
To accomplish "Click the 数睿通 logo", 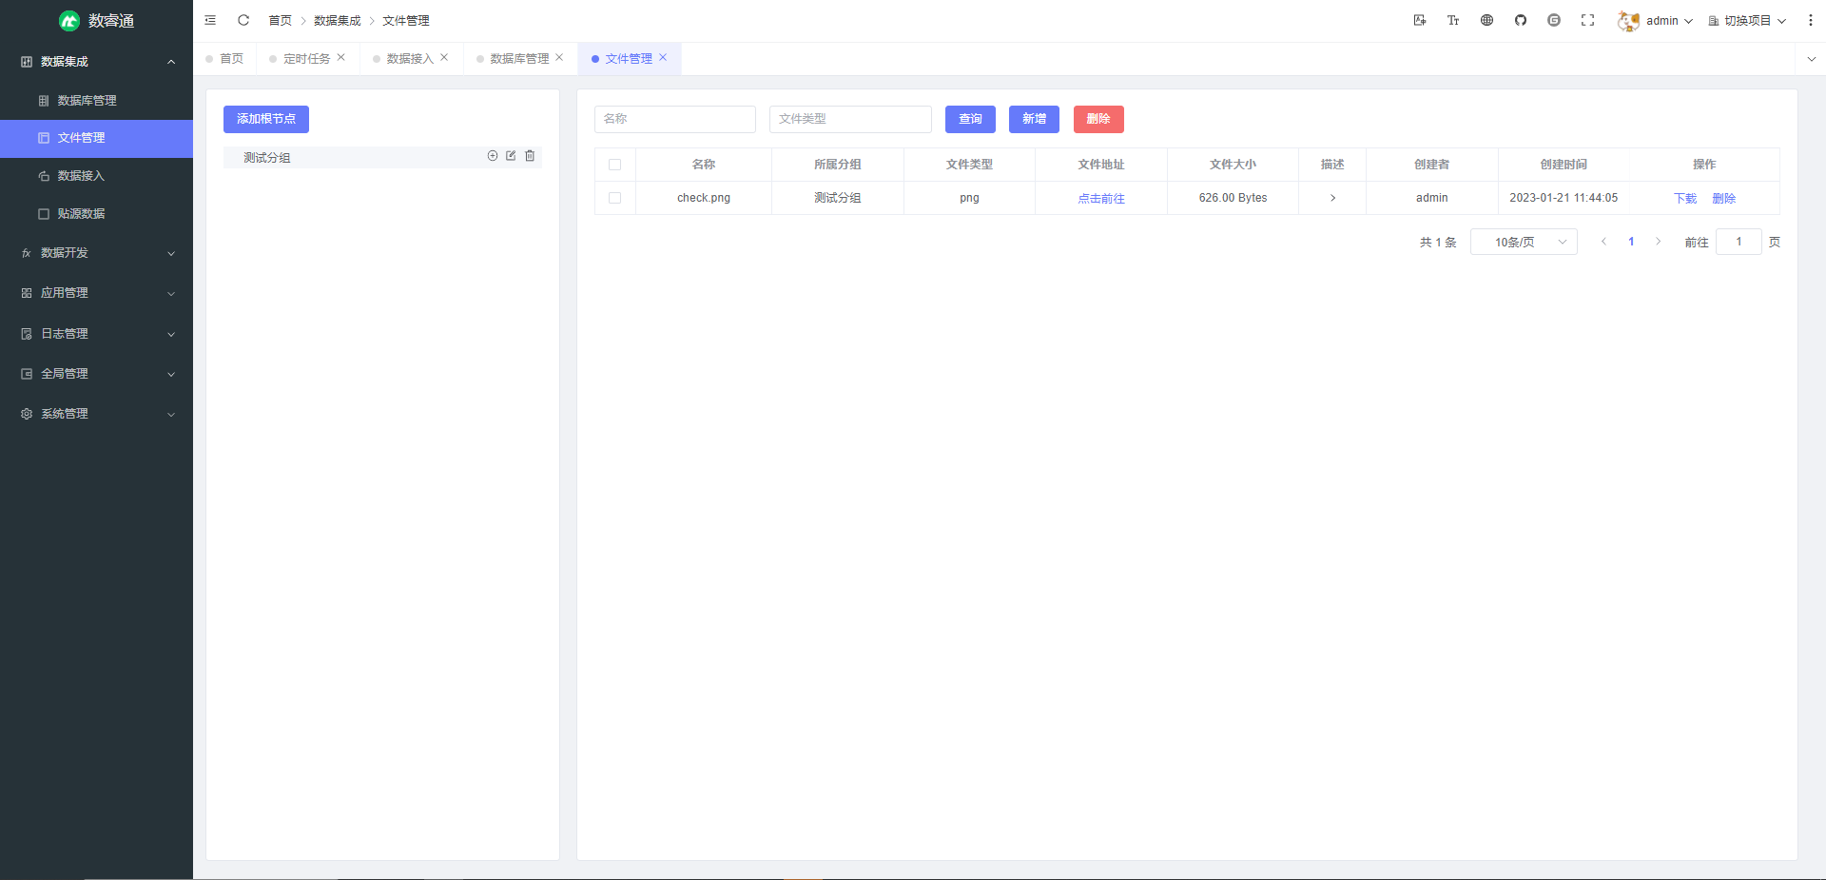I will 96,20.
